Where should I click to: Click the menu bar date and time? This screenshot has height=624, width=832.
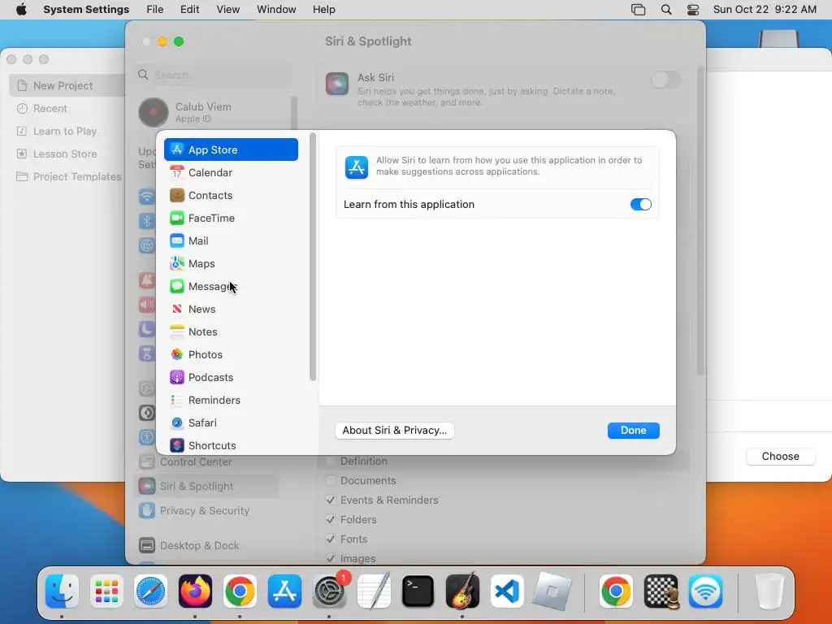tap(765, 10)
